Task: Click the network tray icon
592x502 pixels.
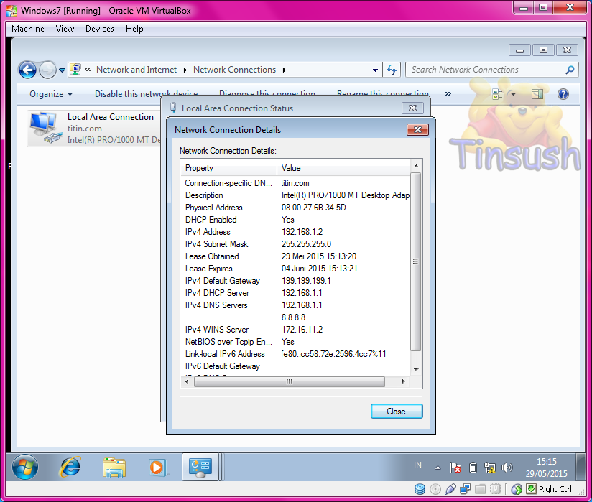Action: point(490,468)
